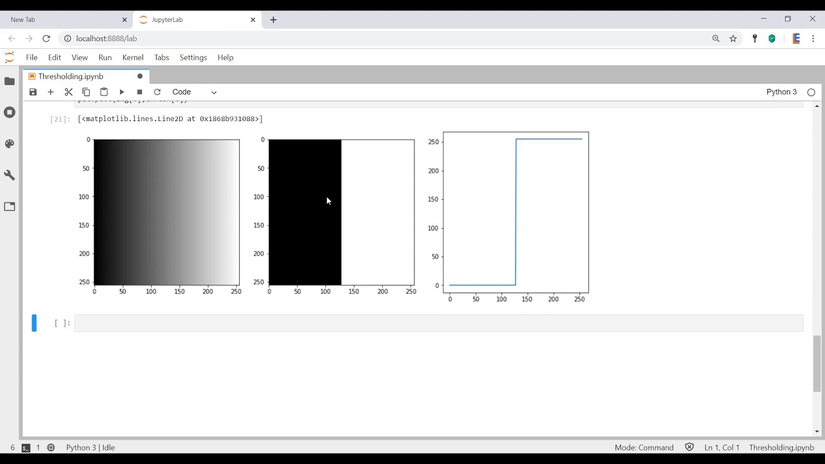Click Mode: Command in status bar
The width and height of the screenshot is (825, 464).
click(x=644, y=447)
